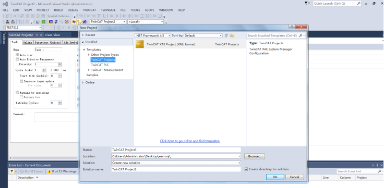Pin the TwinCAT Project2 document tab
384x188 pixels.
click(x=37, y=35)
